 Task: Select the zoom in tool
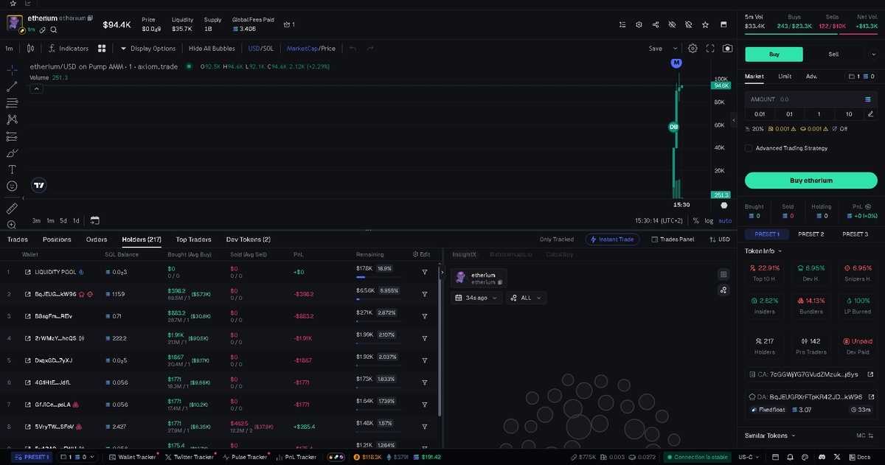click(x=12, y=225)
